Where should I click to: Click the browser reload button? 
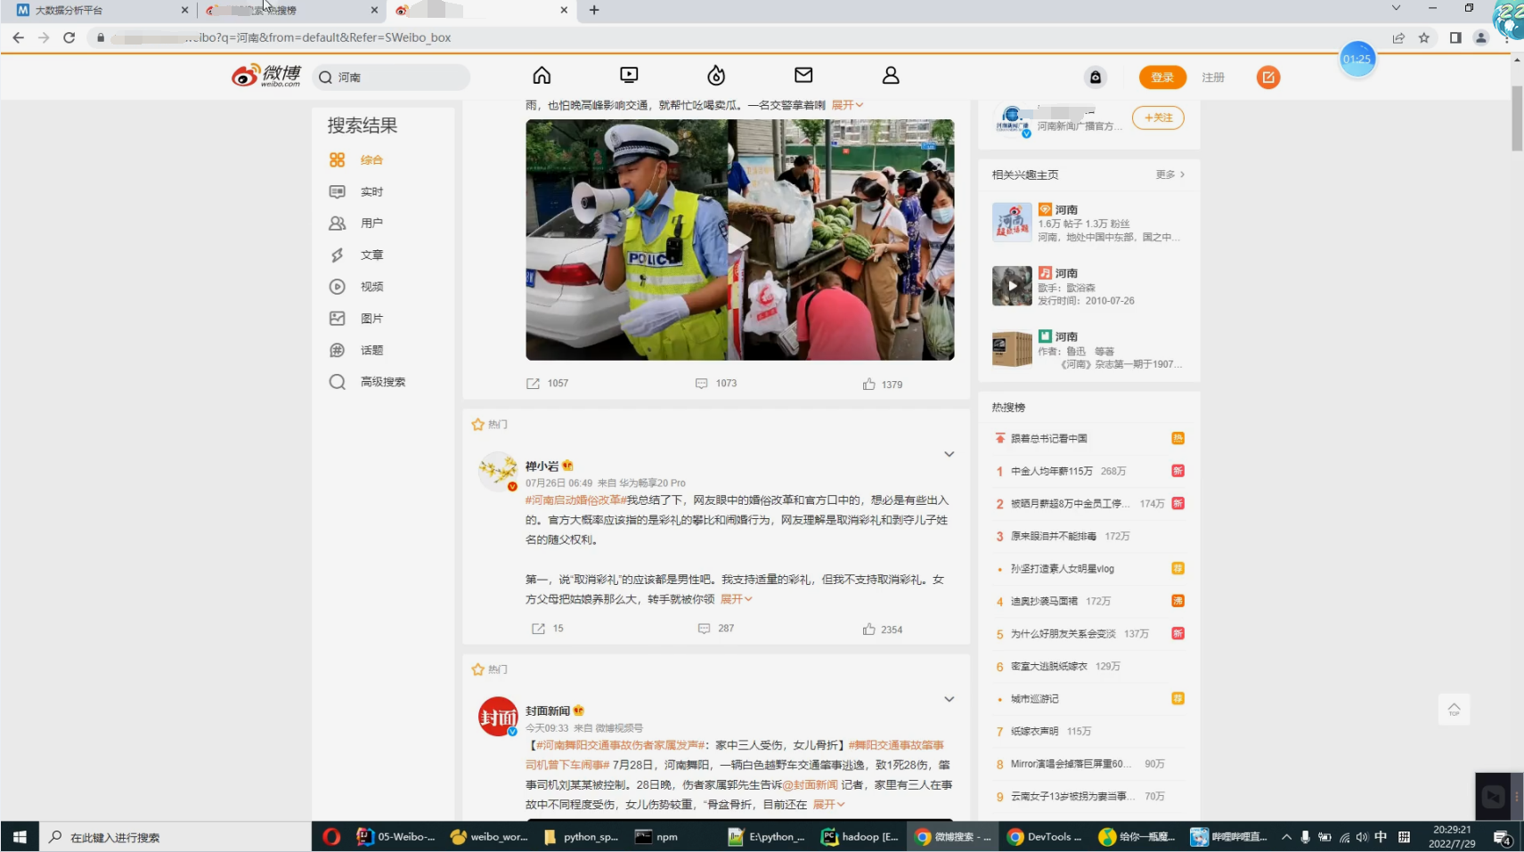pyautogui.click(x=69, y=37)
